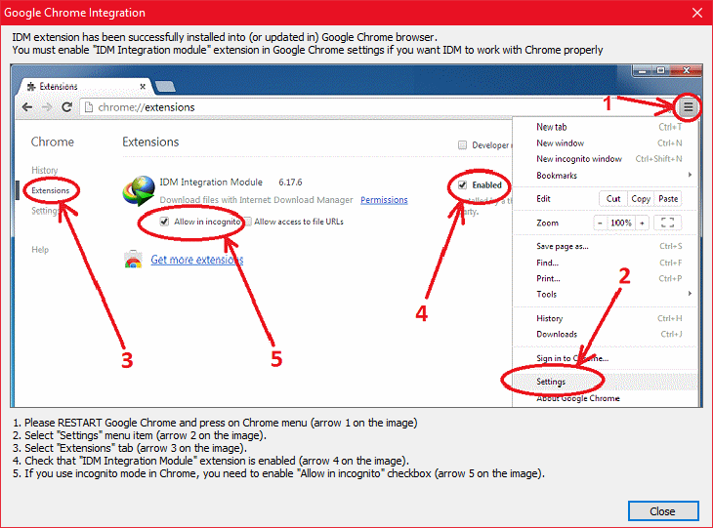The width and height of the screenshot is (713, 528).
Task: Click the IDM Integration Module title
Action: pos(211,183)
